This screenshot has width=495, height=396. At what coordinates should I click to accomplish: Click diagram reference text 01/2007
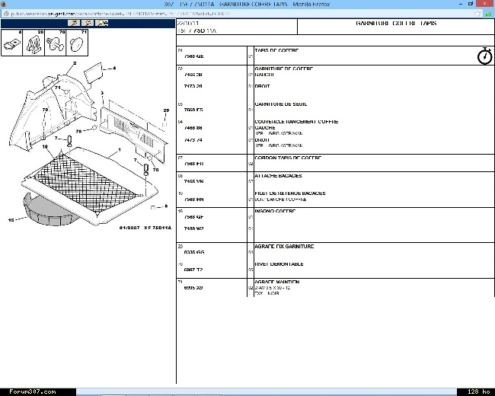point(129,228)
